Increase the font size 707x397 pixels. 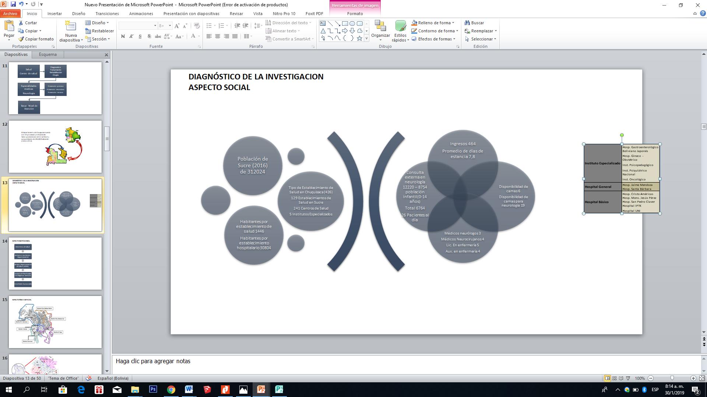177,26
